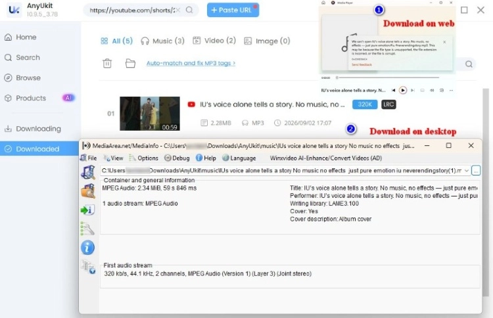This screenshot has height=318, width=493.
Task: Open Auto-match and fix MP3 tags link
Action: 191,63
